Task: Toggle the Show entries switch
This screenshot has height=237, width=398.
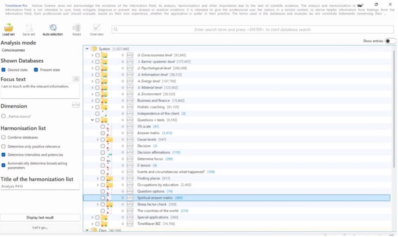Action: point(390,41)
